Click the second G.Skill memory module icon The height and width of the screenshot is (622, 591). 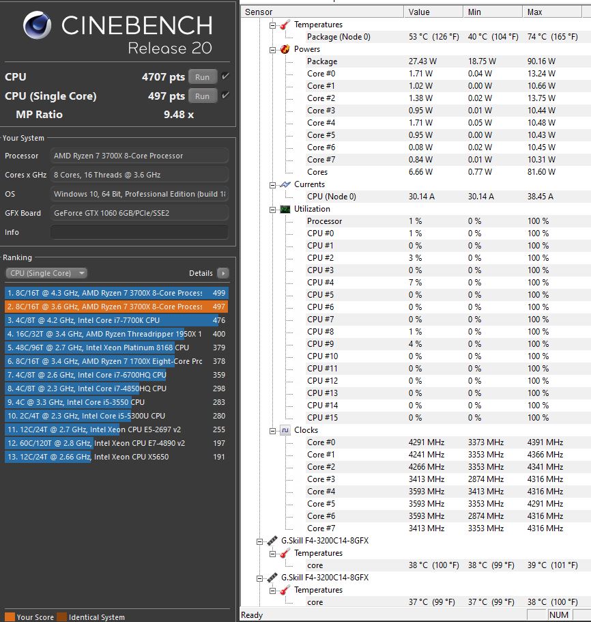coord(272,578)
